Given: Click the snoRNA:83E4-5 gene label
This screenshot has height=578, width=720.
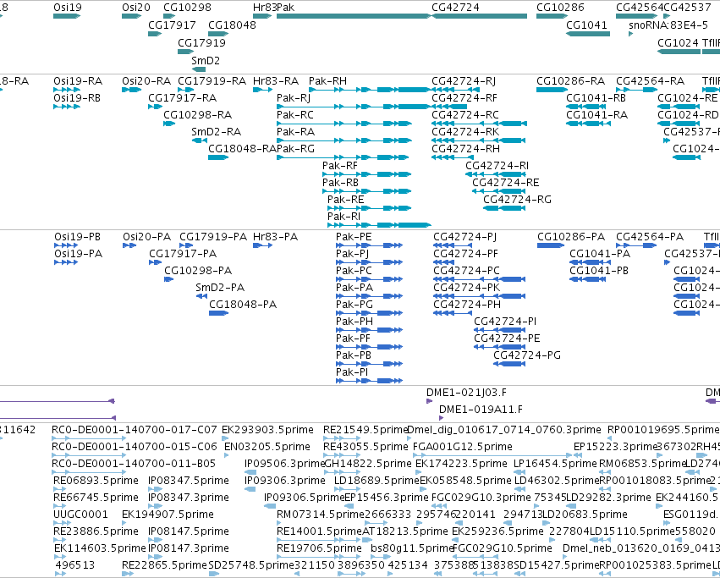Looking at the screenshot, I should [x=668, y=25].
